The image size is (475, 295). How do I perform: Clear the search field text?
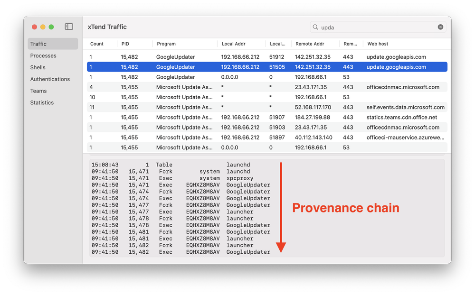click(x=440, y=27)
